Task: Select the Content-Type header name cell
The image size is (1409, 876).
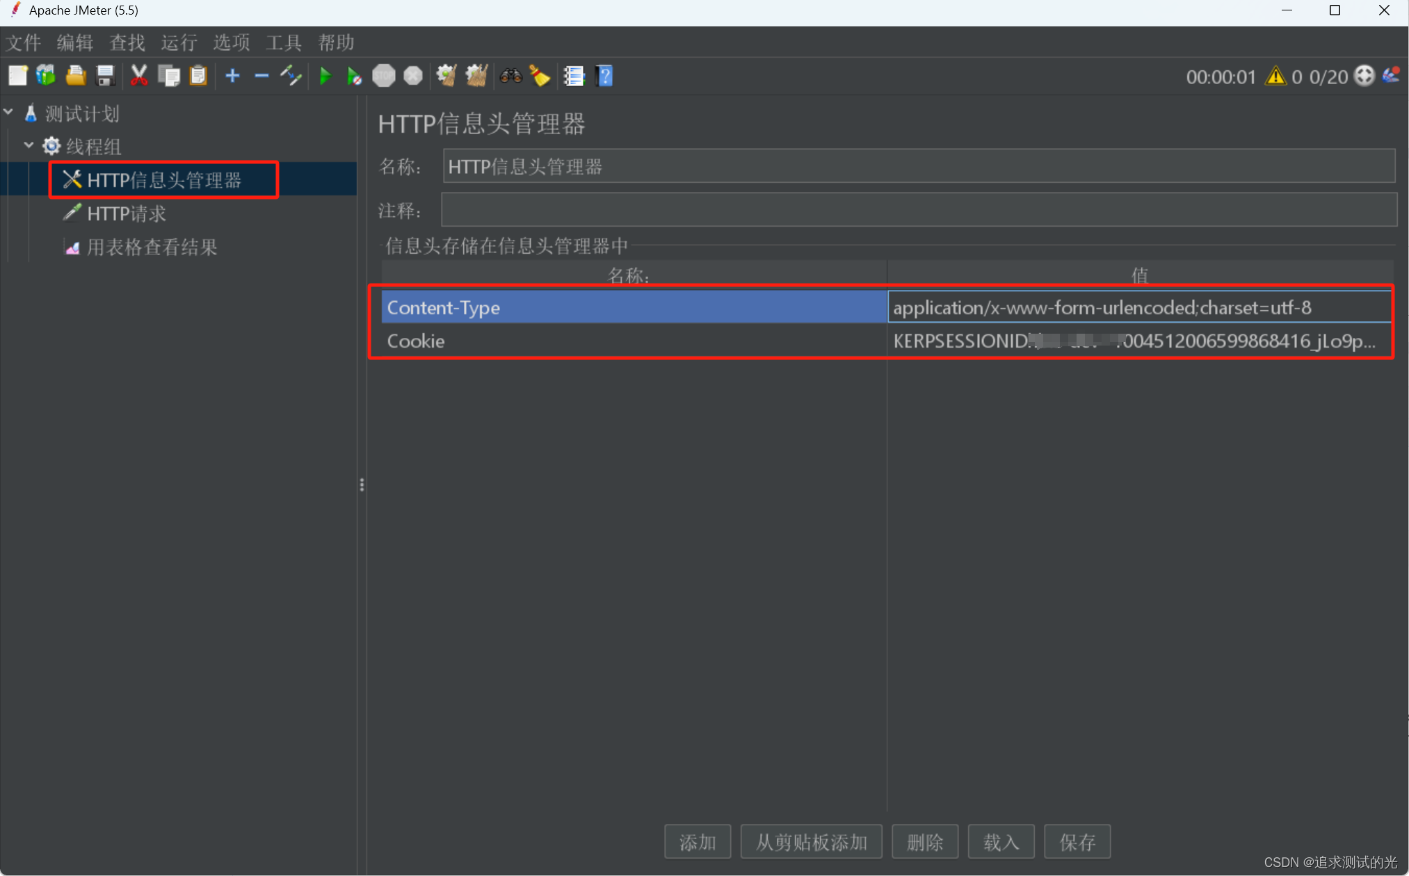Action: pos(634,307)
